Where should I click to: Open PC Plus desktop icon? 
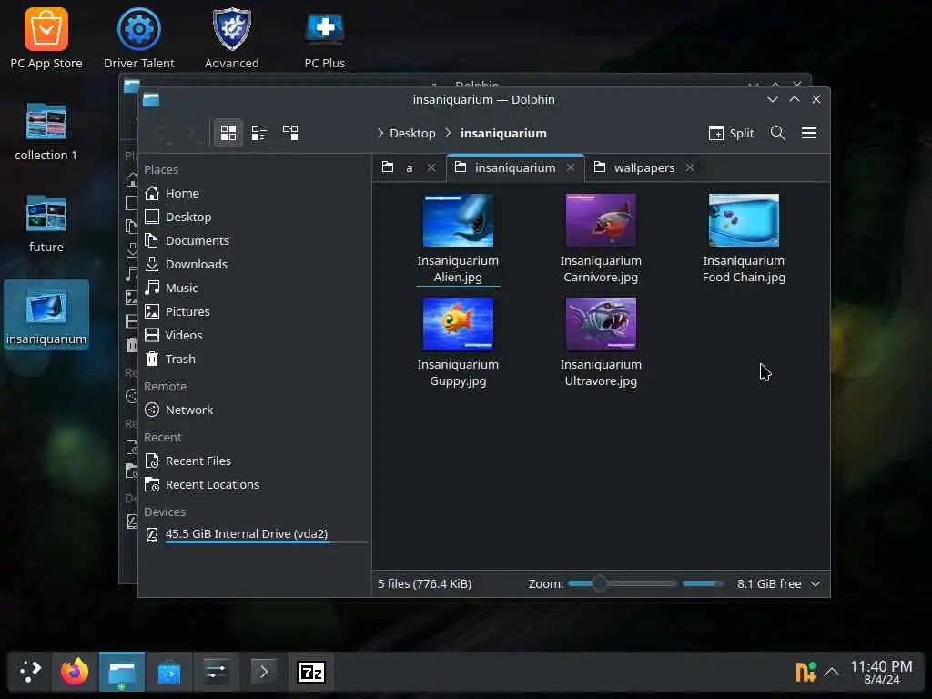[325, 38]
